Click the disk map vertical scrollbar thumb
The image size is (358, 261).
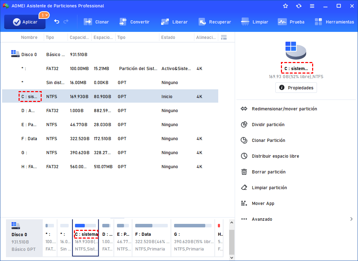coord(232,242)
